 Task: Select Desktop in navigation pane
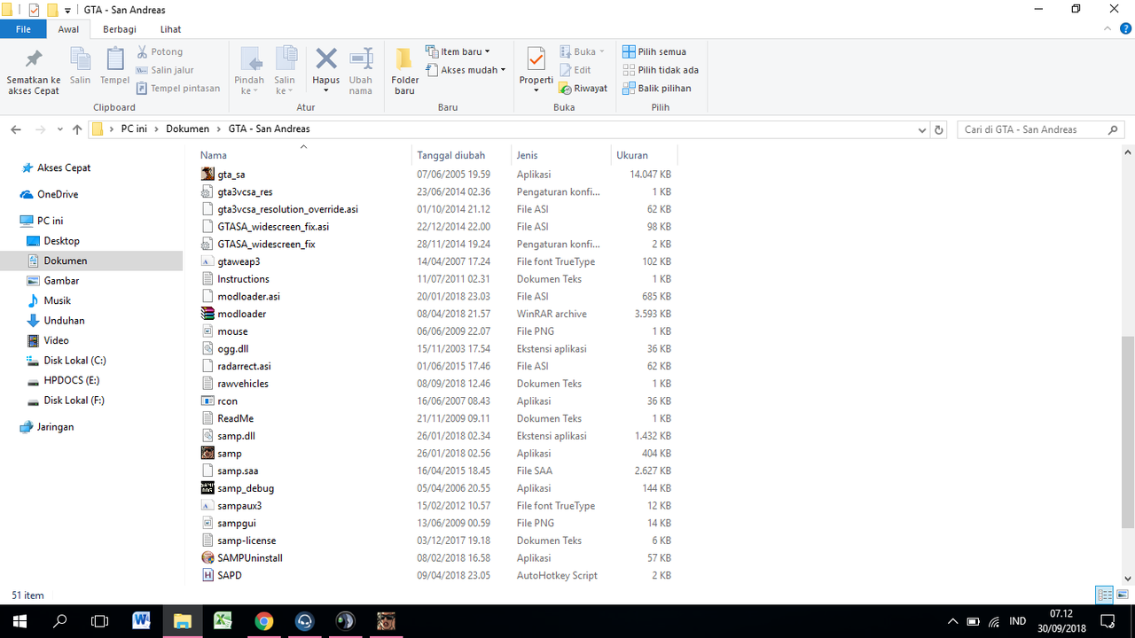(x=61, y=241)
